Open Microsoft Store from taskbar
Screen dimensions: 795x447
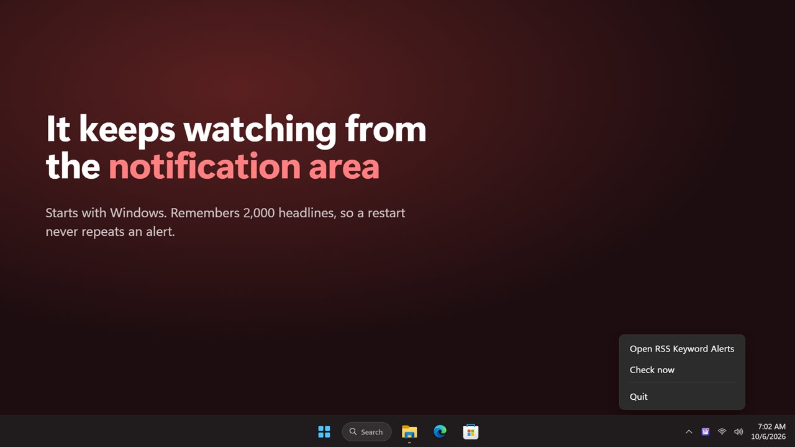click(x=471, y=431)
